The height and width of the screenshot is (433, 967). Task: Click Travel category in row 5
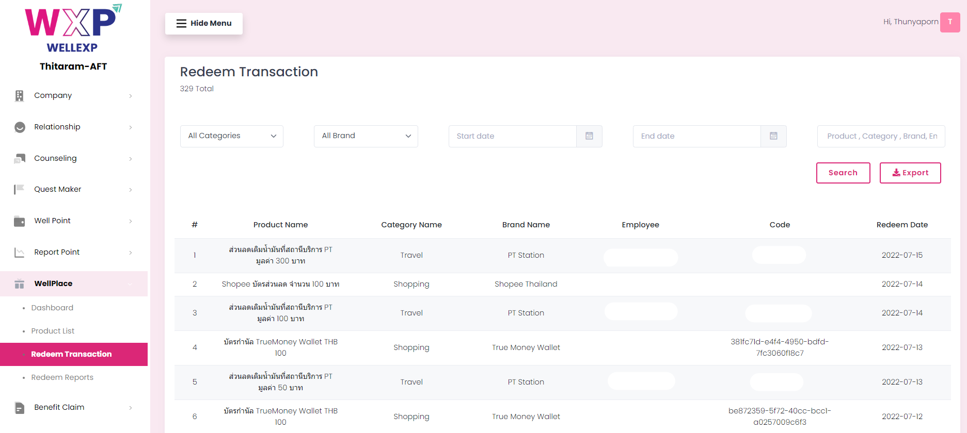coord(411,382)
